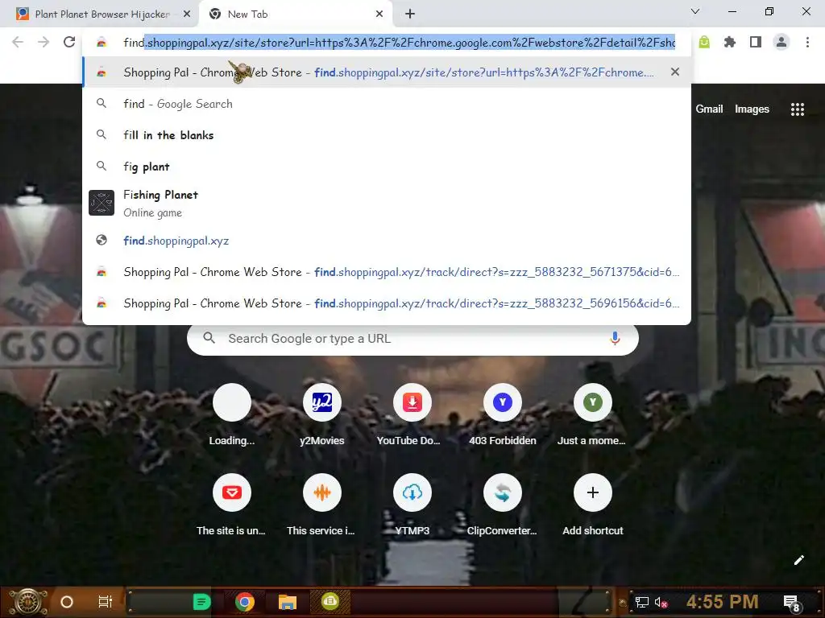Open the green shopping extension icon

click(x=704, y=42)
